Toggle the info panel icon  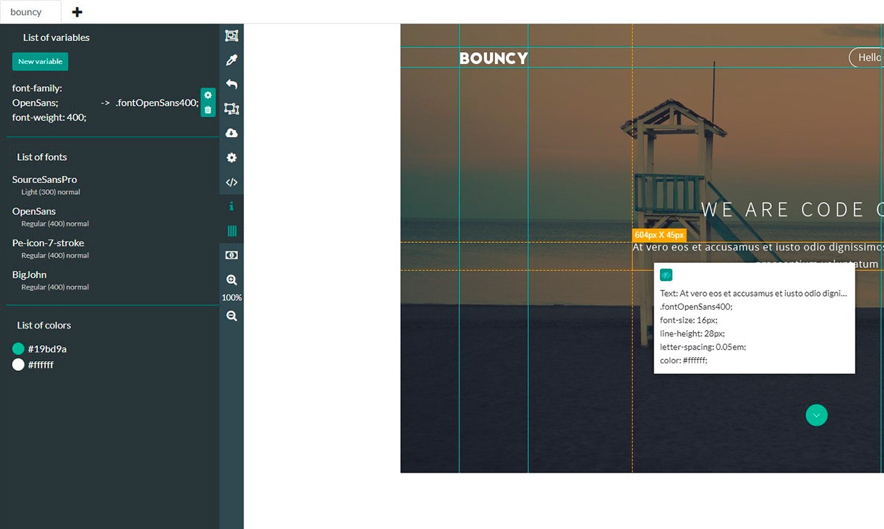[232, 207]
